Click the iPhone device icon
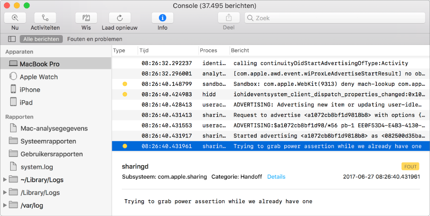 (13, 89)
